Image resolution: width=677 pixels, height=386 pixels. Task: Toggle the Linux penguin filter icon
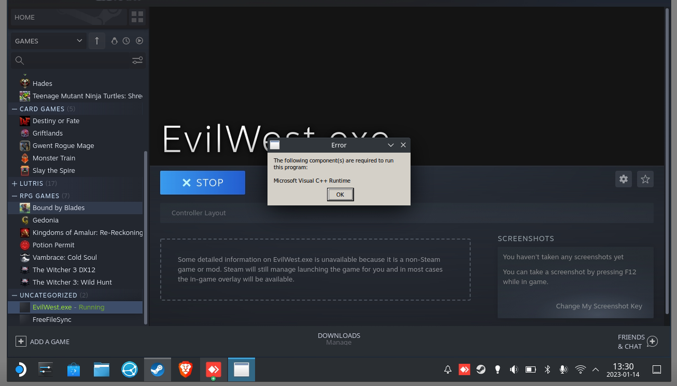[x=114, y=41]
